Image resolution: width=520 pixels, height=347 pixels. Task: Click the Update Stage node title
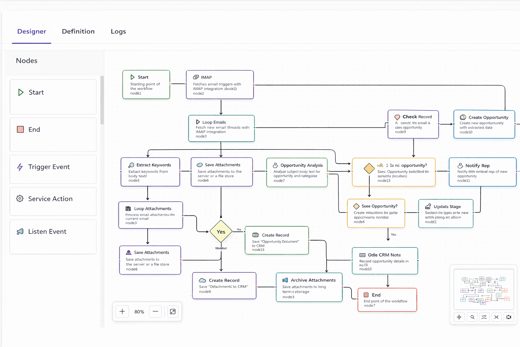447,207
